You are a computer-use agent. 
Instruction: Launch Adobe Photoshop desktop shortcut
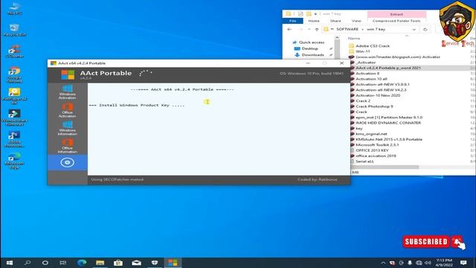[x=14, y=139]
